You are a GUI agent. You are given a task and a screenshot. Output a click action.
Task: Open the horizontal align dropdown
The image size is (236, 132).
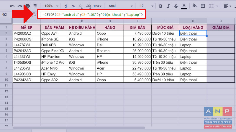tap(227, 6)
